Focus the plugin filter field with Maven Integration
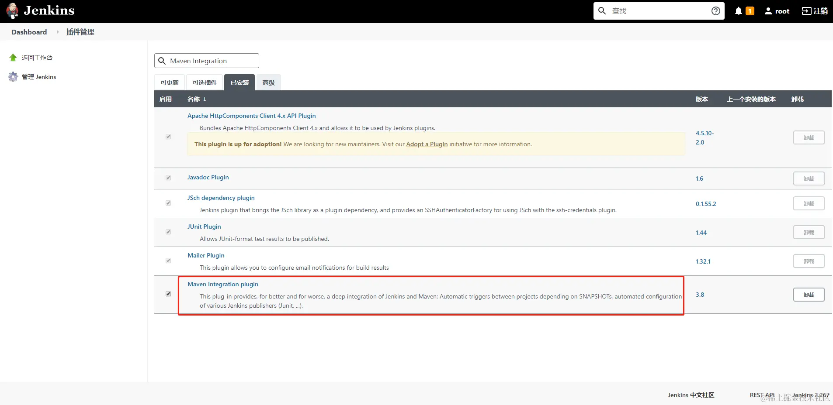The width and height of the screenshot is (833, 405). point(207,61)
